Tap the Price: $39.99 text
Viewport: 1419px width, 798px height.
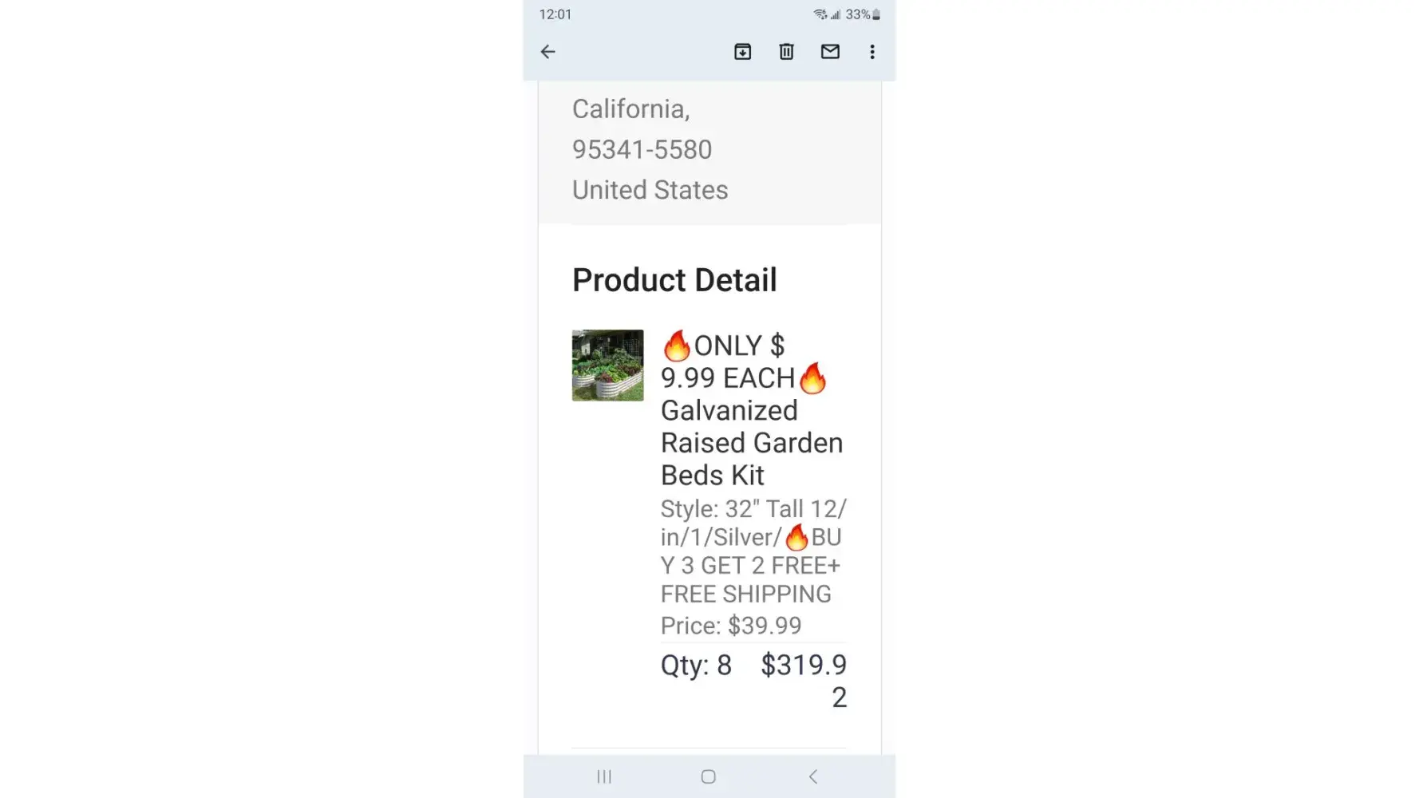[730, 626]
